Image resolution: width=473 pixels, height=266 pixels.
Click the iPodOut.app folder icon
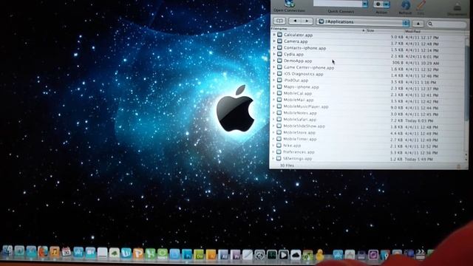pos(279,80)
